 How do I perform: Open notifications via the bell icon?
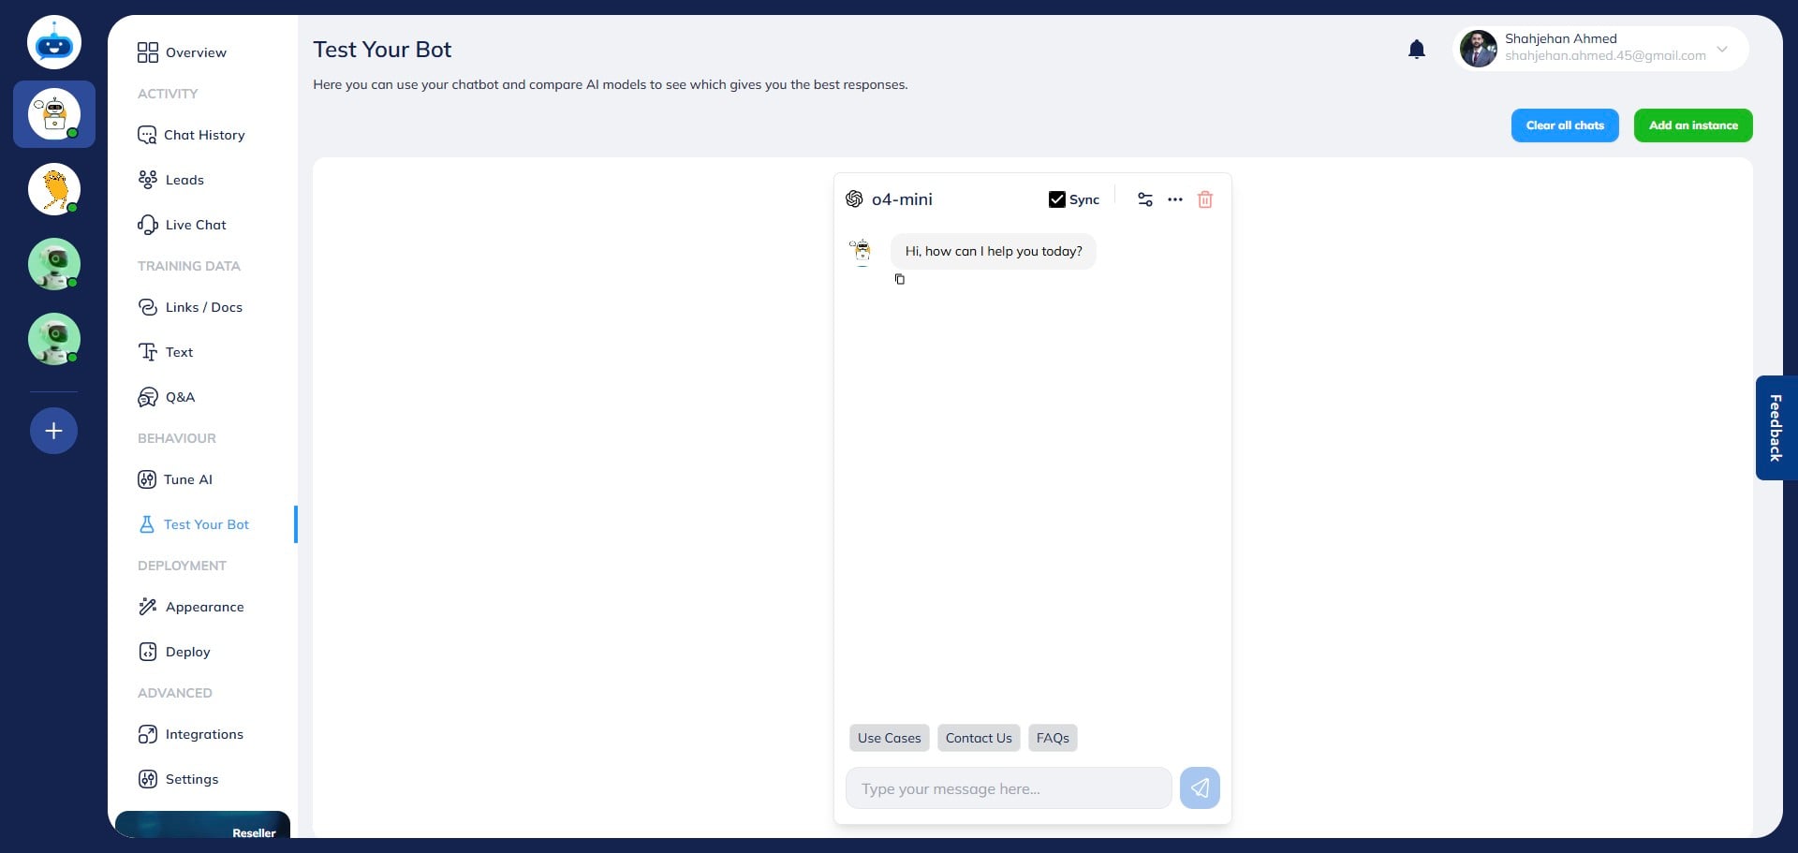pyautogui.click(x=1416, y=49)
